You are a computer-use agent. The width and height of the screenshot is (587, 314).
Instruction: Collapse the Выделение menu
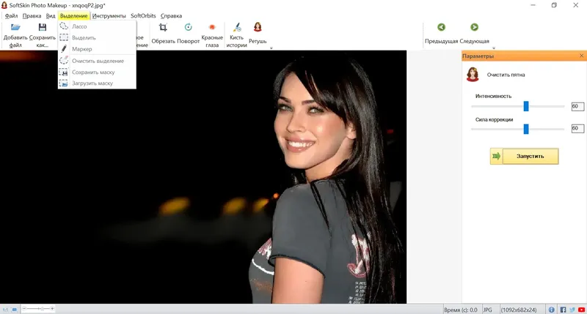coord(74,15)
